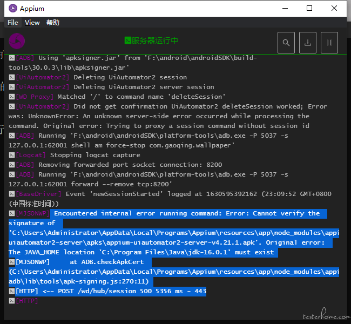Open the 帮助 help menu
Viewport: 351px width, 324px height.
pyautogui.click(x=53, y=22)
